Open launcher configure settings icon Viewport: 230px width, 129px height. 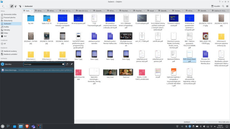point(67,64)
